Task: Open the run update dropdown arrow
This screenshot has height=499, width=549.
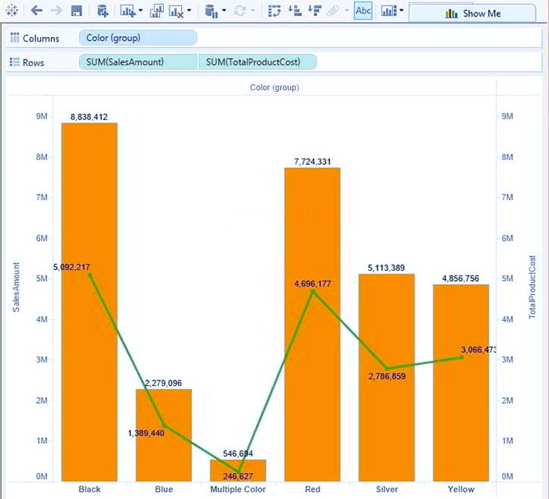Action: pos(253,10)
